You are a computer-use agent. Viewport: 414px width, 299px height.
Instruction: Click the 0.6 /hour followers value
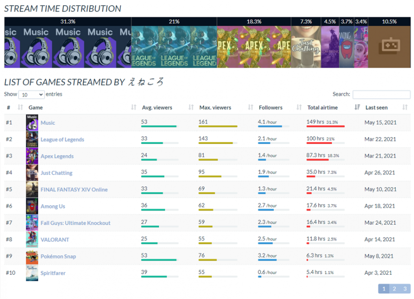[x=267, y=272]
